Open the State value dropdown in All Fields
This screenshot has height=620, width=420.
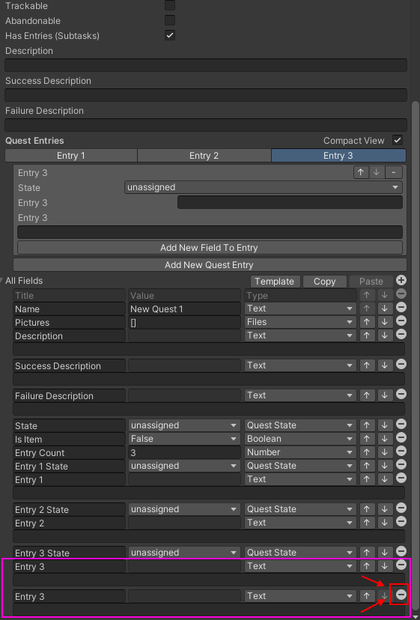click(x=184, y=425)
